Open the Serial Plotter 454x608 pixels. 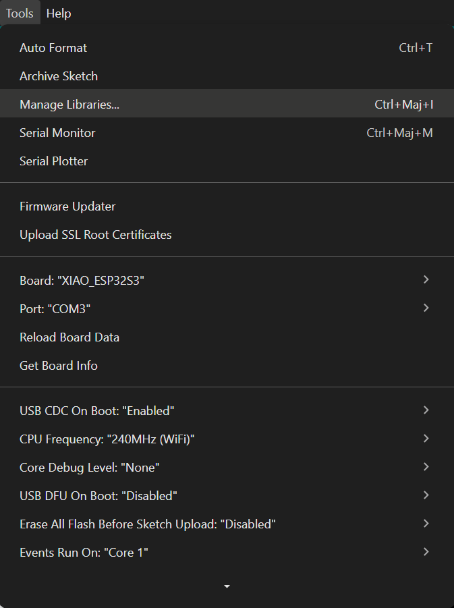(x=54, y=161)
